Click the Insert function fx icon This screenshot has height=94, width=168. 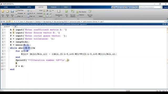tap(47, 10)
